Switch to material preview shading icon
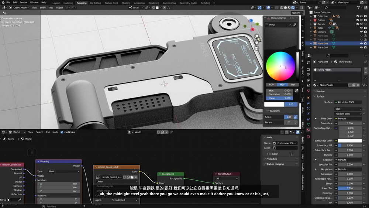369x208 pixels. tap(289, 7)
